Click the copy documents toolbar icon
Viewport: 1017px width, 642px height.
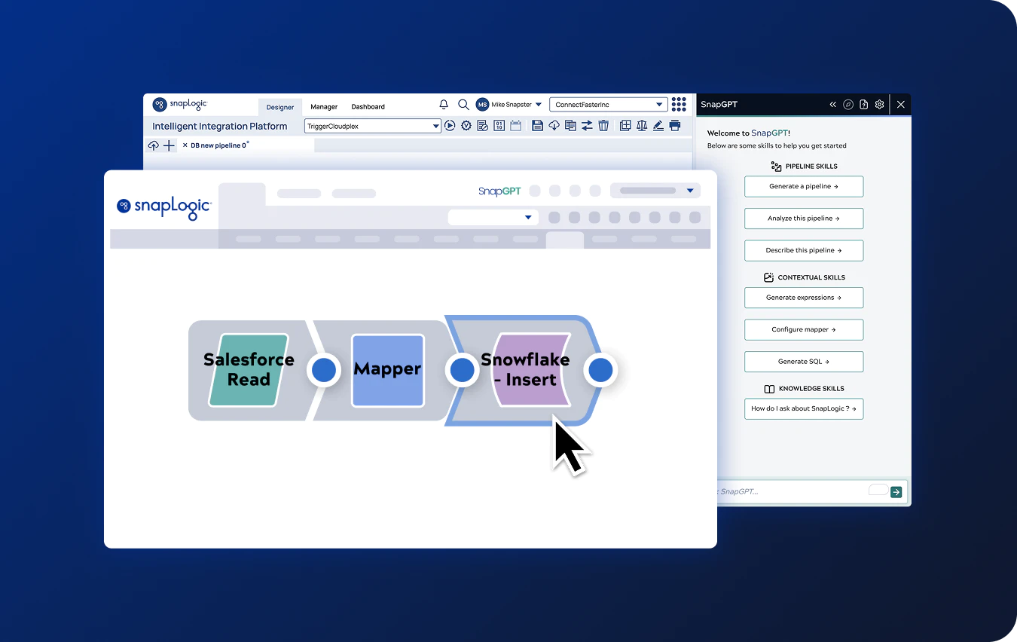click(570, 126)
